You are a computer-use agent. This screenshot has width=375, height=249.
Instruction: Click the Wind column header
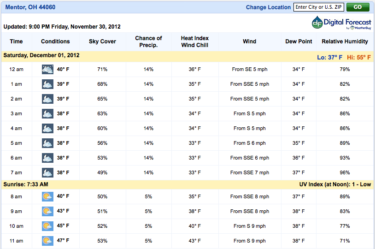249,41
